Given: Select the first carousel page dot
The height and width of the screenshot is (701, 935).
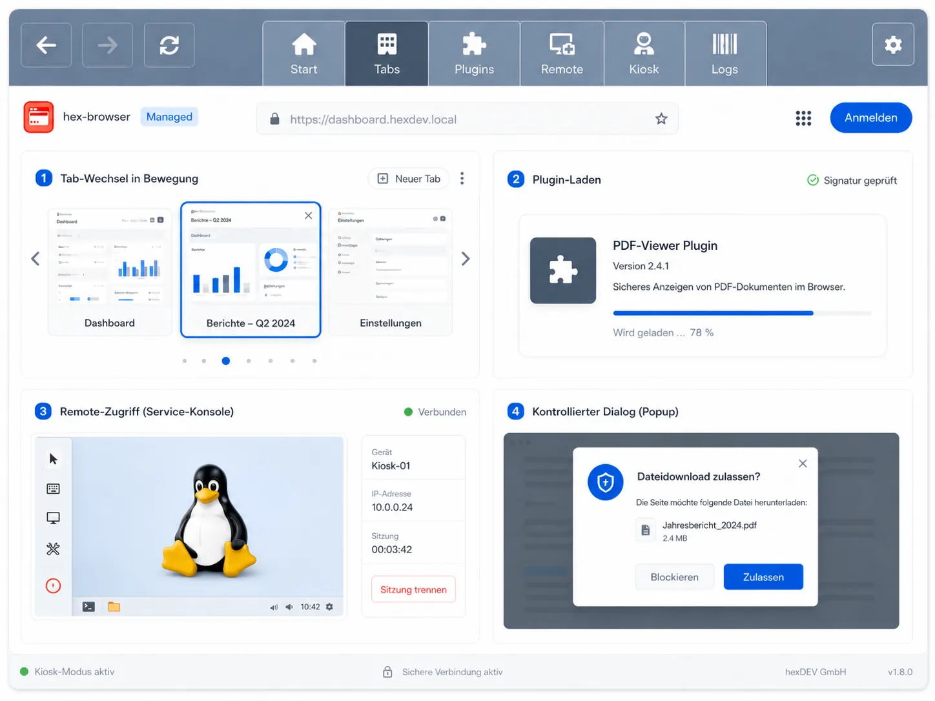Looking at the screenshot, I should click(x=185, y=361).
